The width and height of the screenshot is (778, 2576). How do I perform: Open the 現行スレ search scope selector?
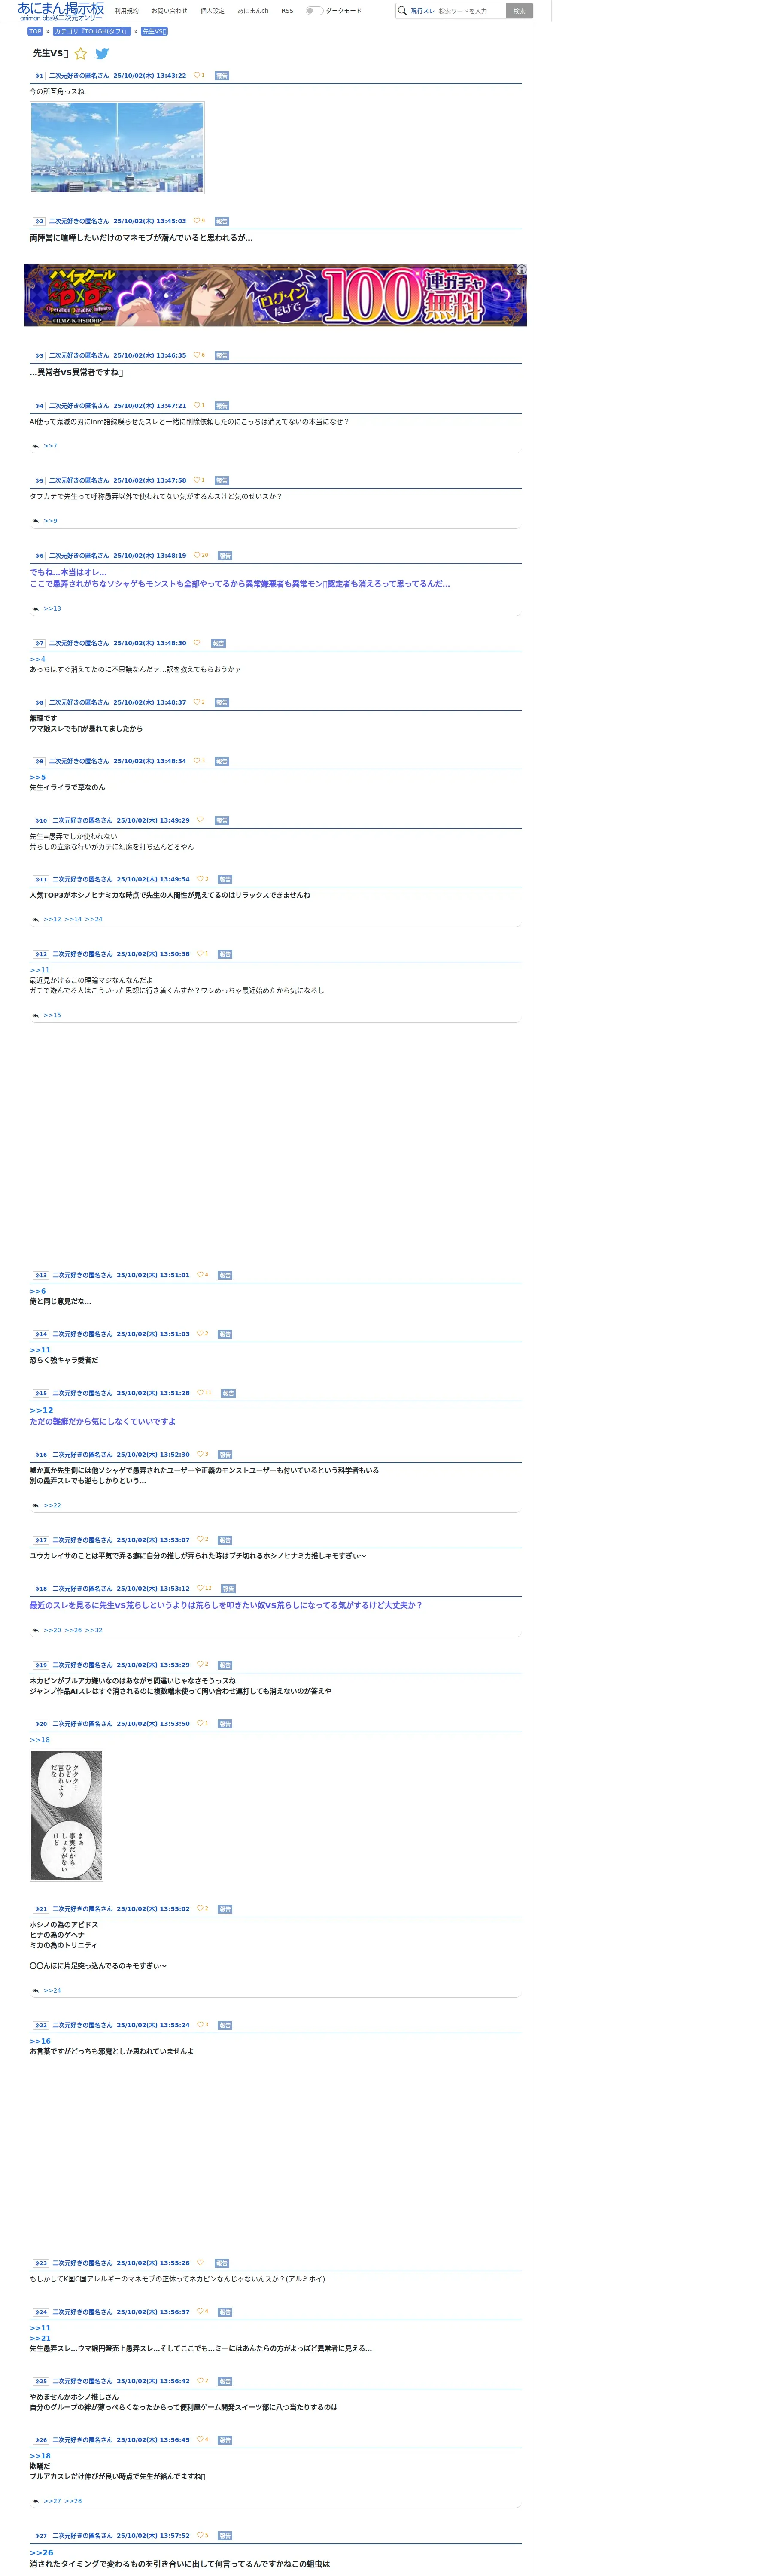[x=422, y=11]
